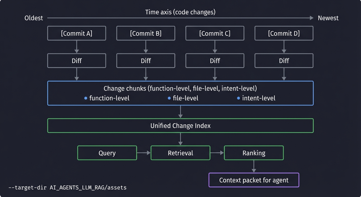Open the Diff box under Commit A
This screenshot has width=361, height=197.
click(x=76, y=61)
